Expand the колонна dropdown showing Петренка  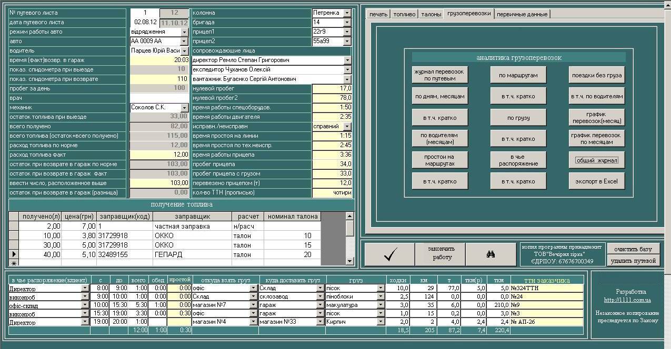pyautogui.click(x=347, y=13)
